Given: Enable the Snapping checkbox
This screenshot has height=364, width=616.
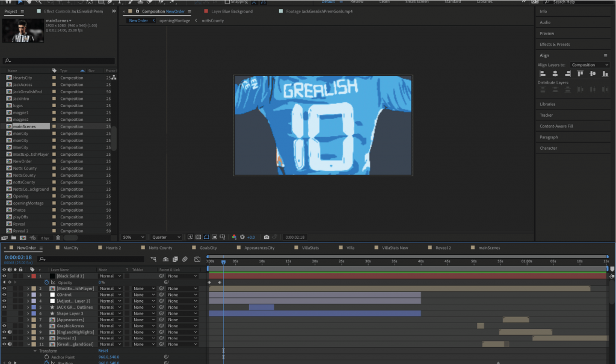Looking at the screenshot, I should (227, 2).
